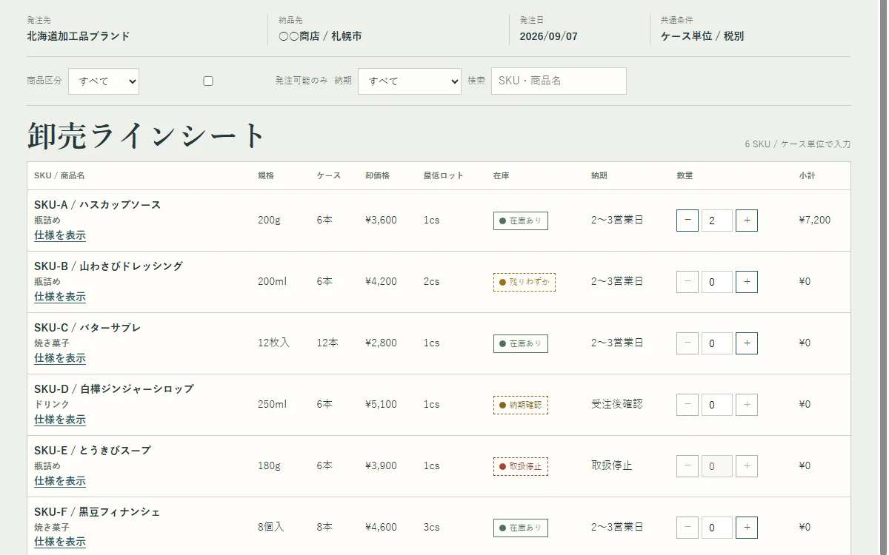The width and height of the screenshot is (889, 555).
Task: Increase quantity for SKU-F 黒豆フィナンシェ
Action: point(747,528)
